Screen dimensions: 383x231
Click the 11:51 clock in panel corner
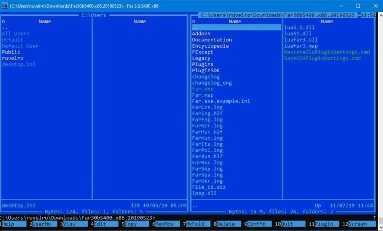368,15
